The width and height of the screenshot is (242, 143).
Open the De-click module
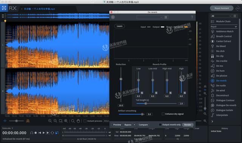pyautogui.click(x=218, y=51)
